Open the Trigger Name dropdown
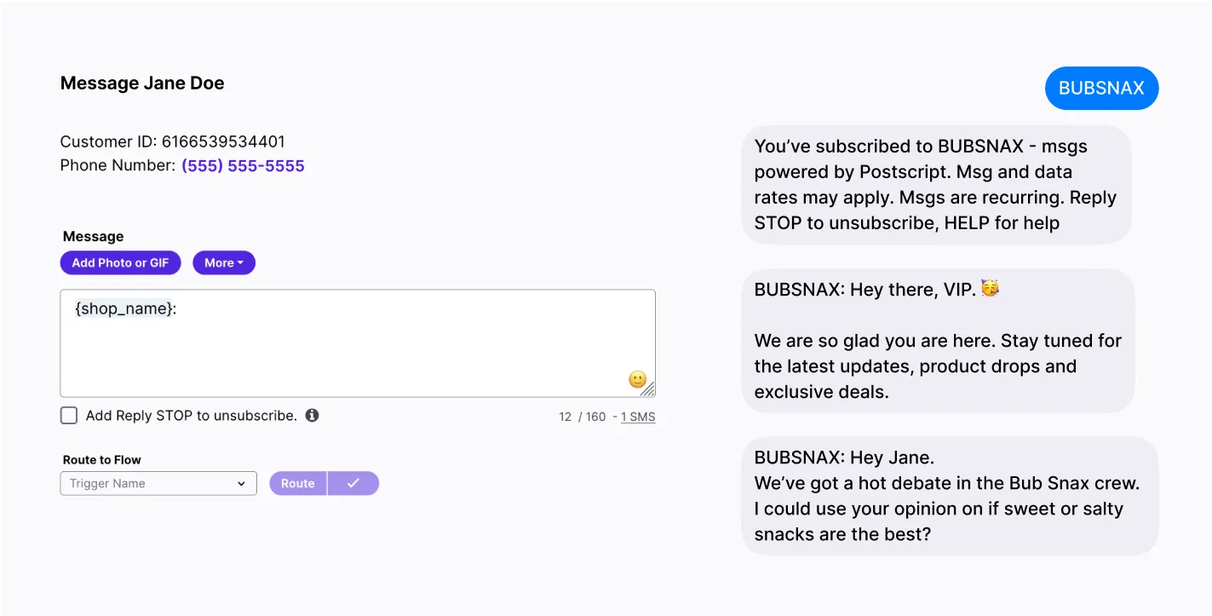This screenshot has height=616, width=1212. (158, 484)
